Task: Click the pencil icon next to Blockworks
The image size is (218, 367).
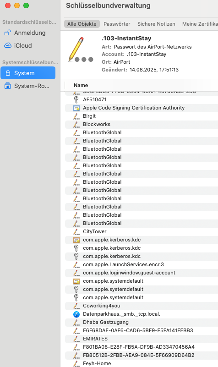Action: (x=76, y=124)
